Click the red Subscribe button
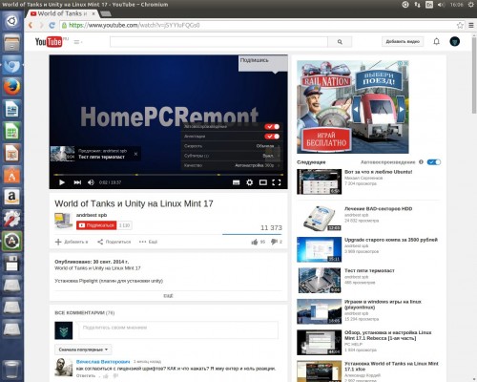This screenshot has height=382, width=477. (x=96, y=225)
